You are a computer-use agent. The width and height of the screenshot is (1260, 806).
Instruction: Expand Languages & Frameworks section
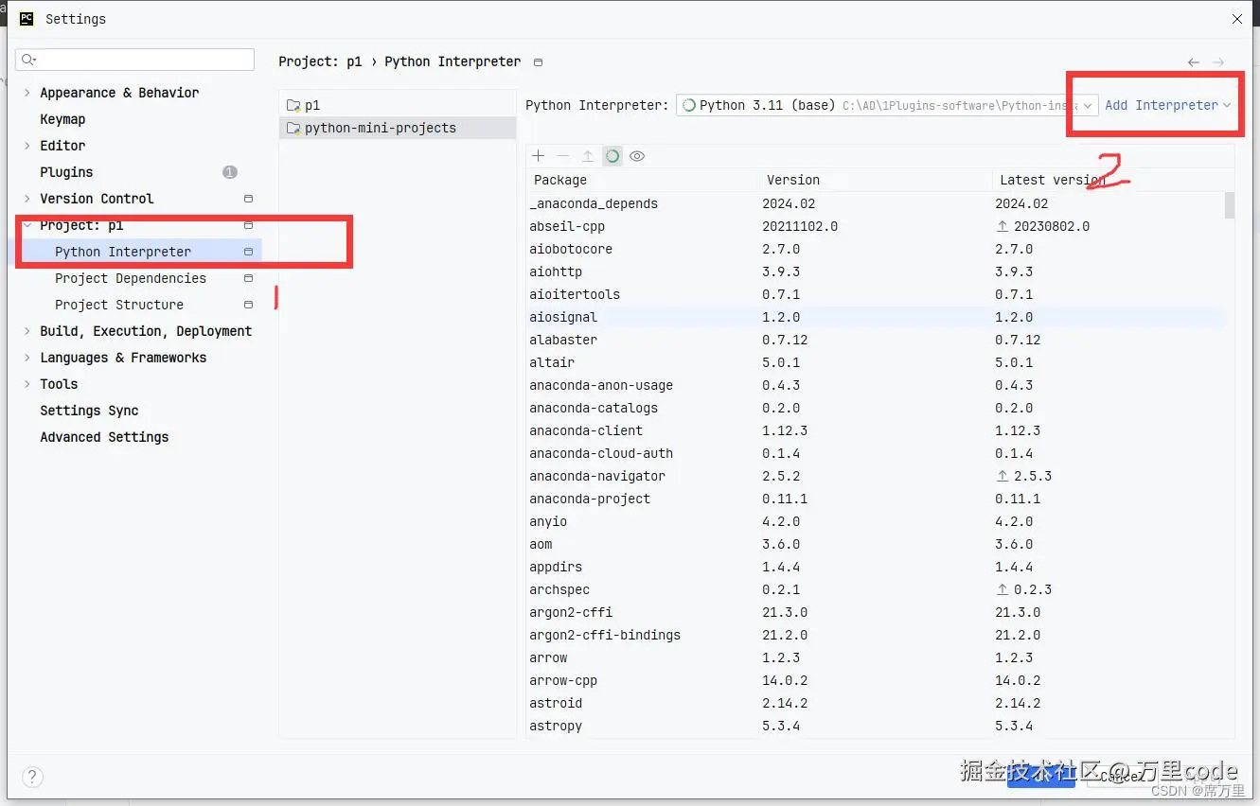point(27,358)
